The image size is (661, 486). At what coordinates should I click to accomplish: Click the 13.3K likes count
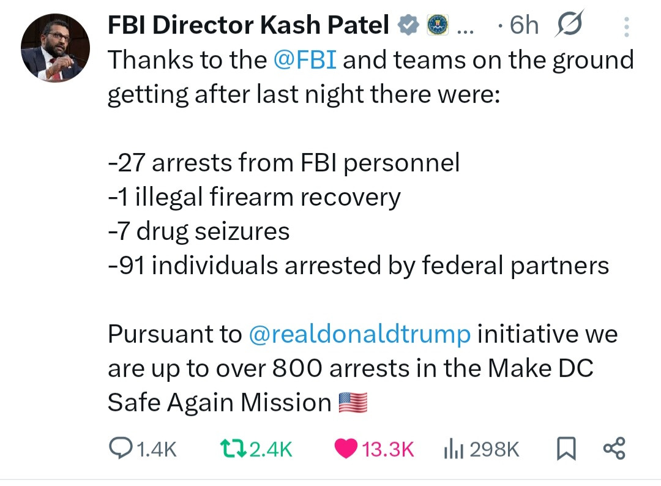388,450
